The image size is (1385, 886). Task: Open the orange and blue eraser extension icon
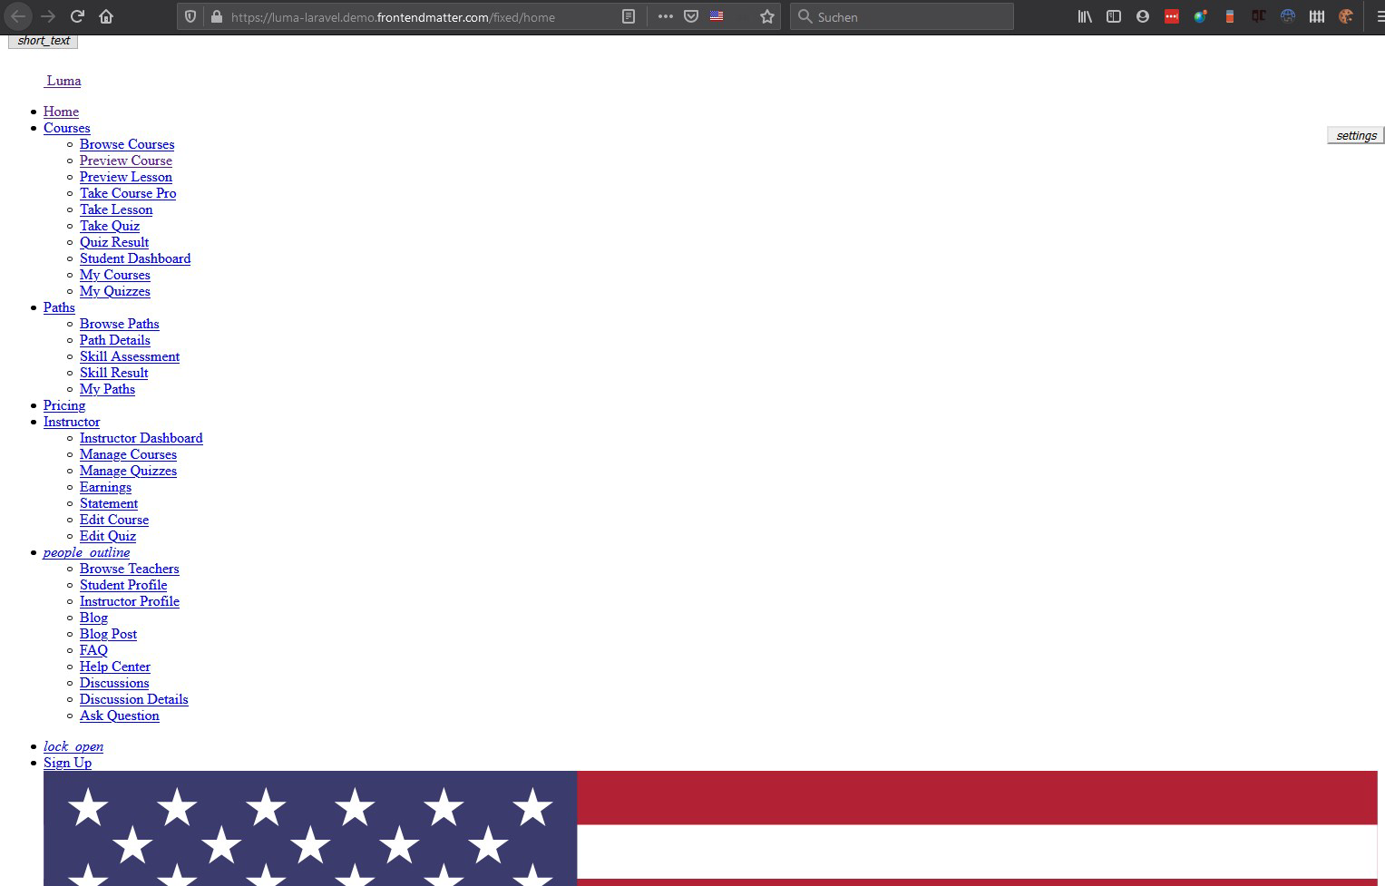tap(1230, 16)
